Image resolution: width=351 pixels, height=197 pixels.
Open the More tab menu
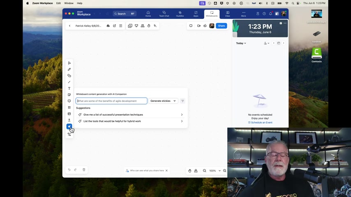click(x=244, y=14)
